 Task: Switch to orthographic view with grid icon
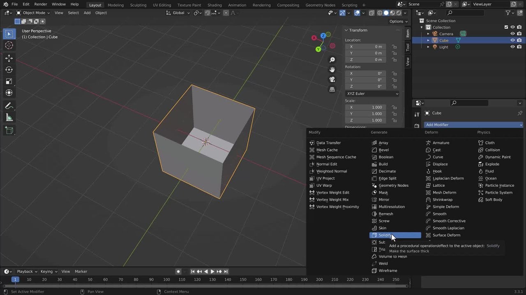tap(332, 89)
